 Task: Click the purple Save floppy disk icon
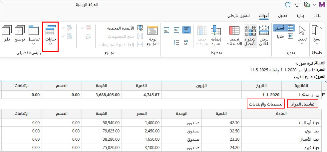322,5
